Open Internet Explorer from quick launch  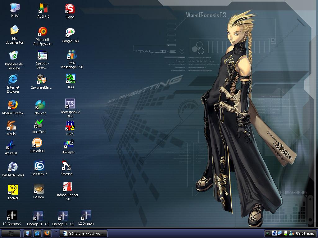coord(37,233)
